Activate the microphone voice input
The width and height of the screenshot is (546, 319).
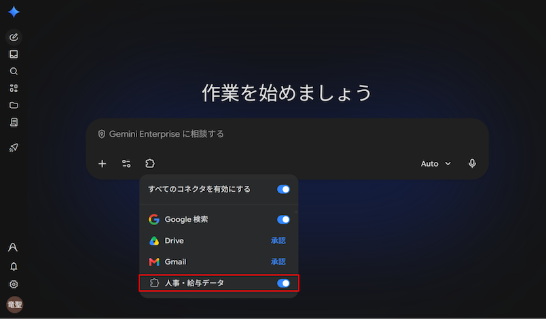(472, 163)
